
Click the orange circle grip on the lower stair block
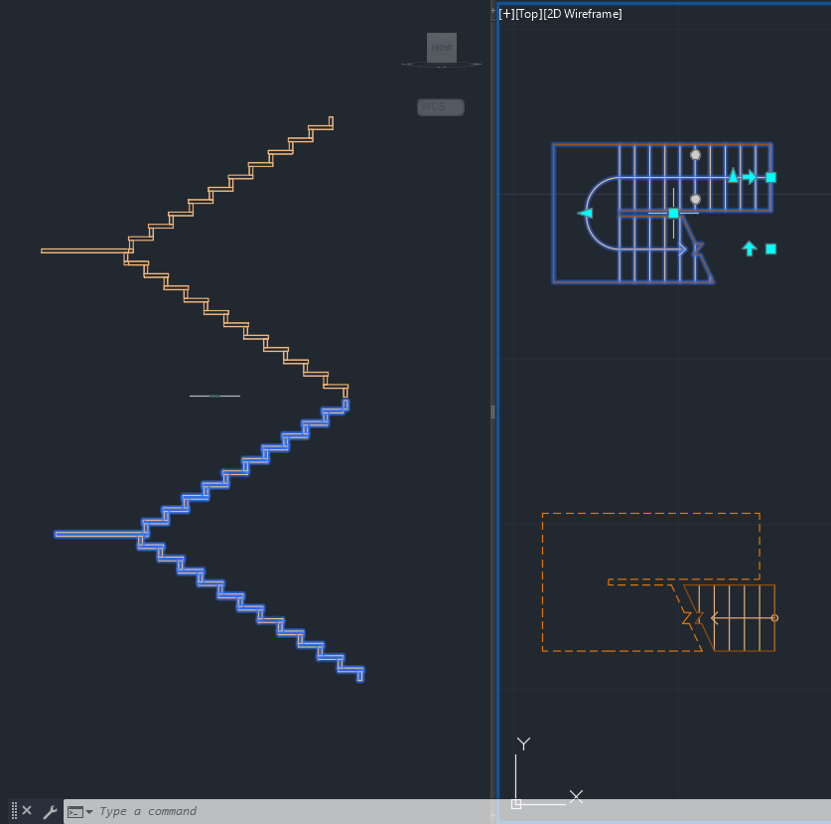[774, 618]
